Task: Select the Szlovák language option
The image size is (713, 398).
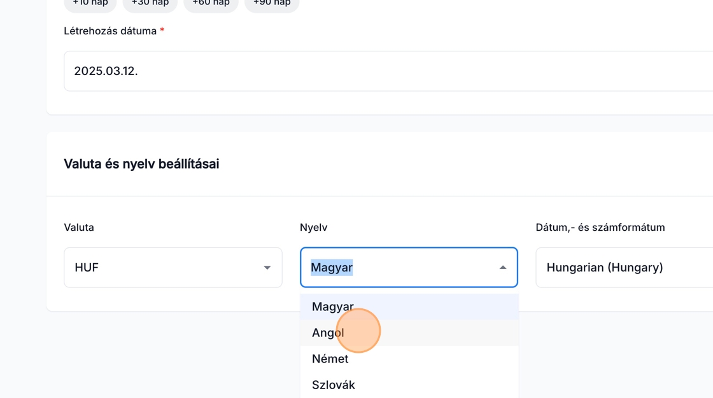Action: tap(334, 385)
